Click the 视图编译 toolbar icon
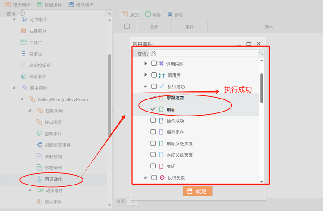Viewport: 323px width, 211px height. click(x=39, y=4)
